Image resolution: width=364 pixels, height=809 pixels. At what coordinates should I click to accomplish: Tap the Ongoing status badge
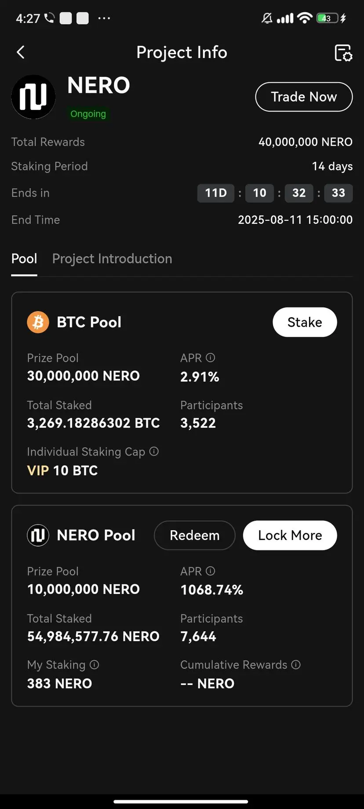(88, 114)
